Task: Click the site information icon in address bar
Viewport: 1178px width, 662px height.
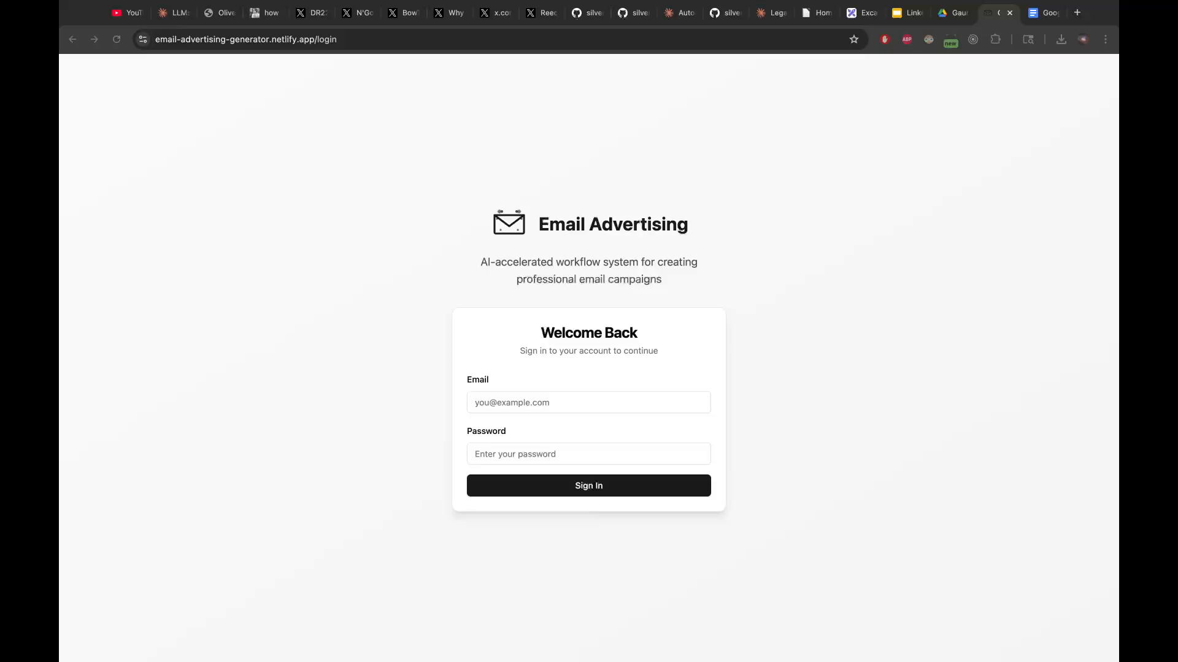Action: [142, 39]
